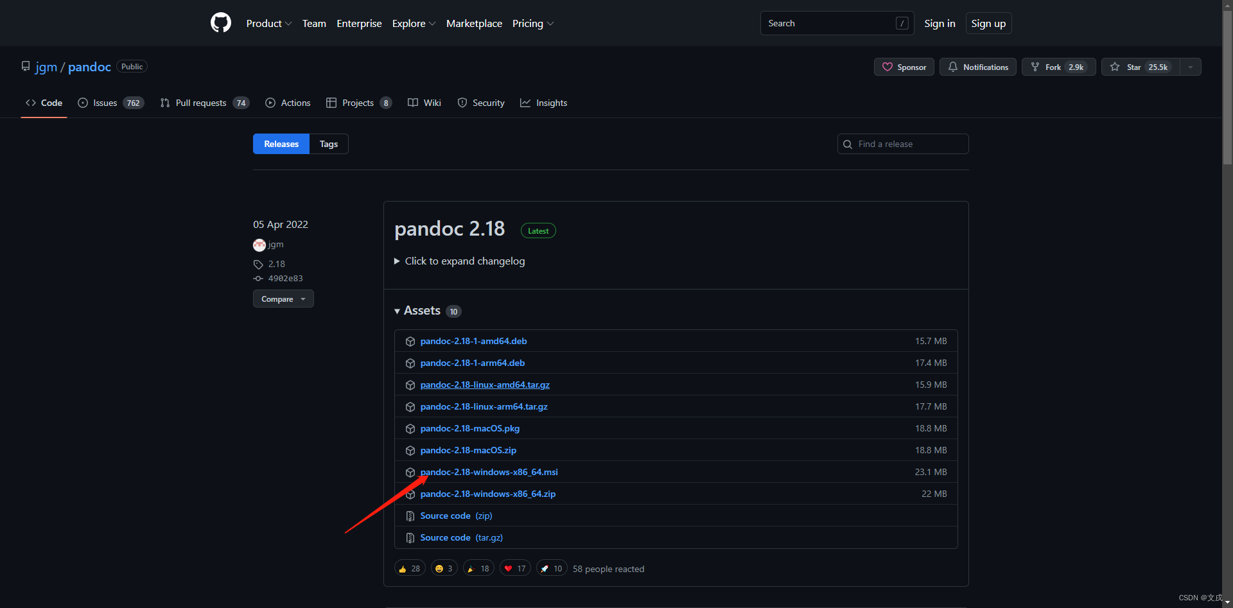
Task: Click the magnifier icon in Find a release
Action: click(x=848, y=144)
